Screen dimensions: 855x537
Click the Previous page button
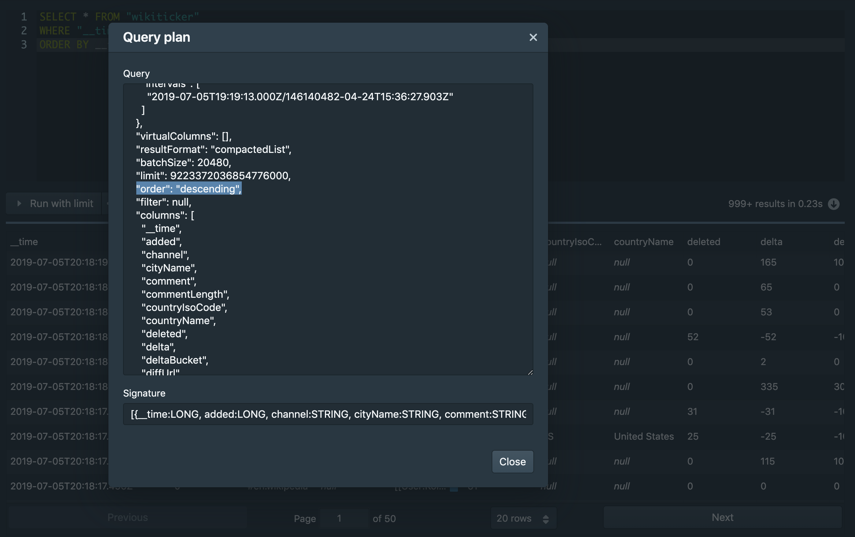pos(127,517)
